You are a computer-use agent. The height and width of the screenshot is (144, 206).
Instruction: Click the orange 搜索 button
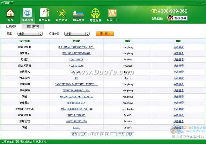(105, 34)
